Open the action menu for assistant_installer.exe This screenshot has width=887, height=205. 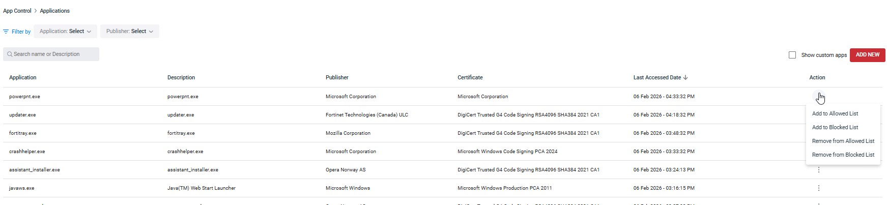click(x=818, y=170)
